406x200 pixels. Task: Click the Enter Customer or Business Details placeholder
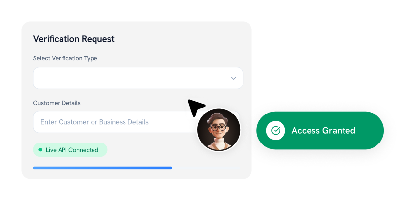94,122
